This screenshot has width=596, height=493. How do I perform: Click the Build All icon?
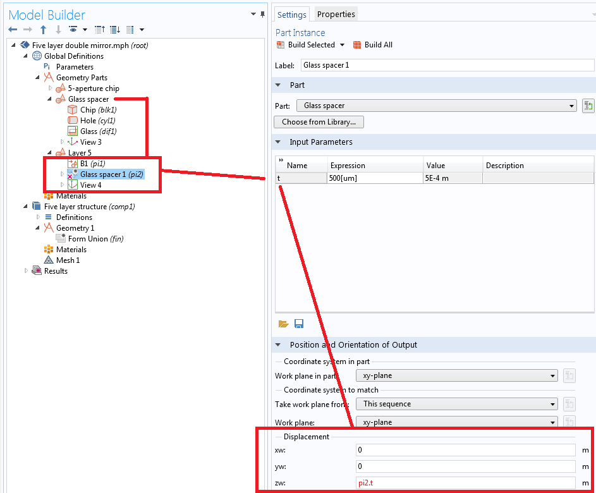[x=358, y=45]
